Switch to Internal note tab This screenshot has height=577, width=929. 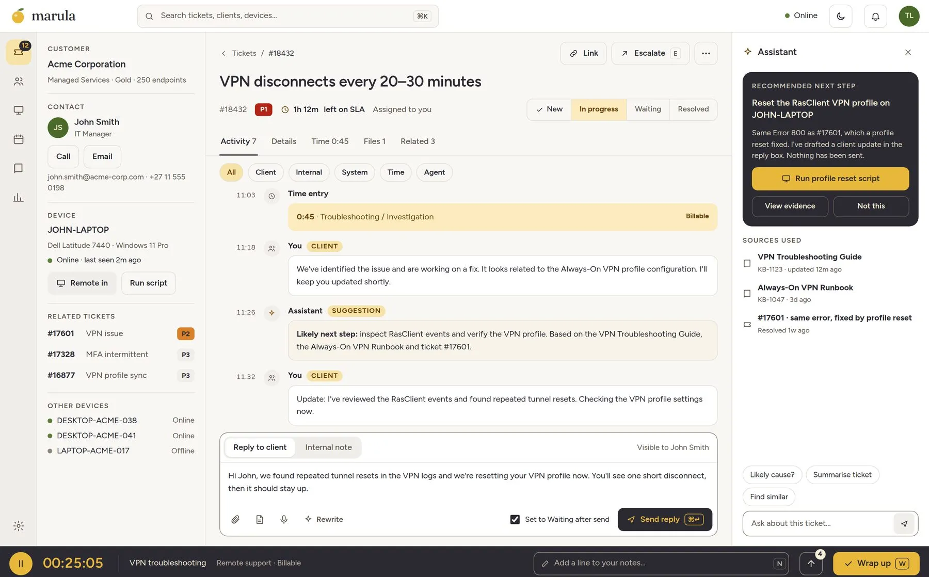pos(328,447)
